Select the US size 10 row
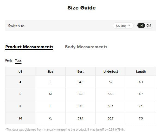 pyautogui.click(x=81, y=118)
